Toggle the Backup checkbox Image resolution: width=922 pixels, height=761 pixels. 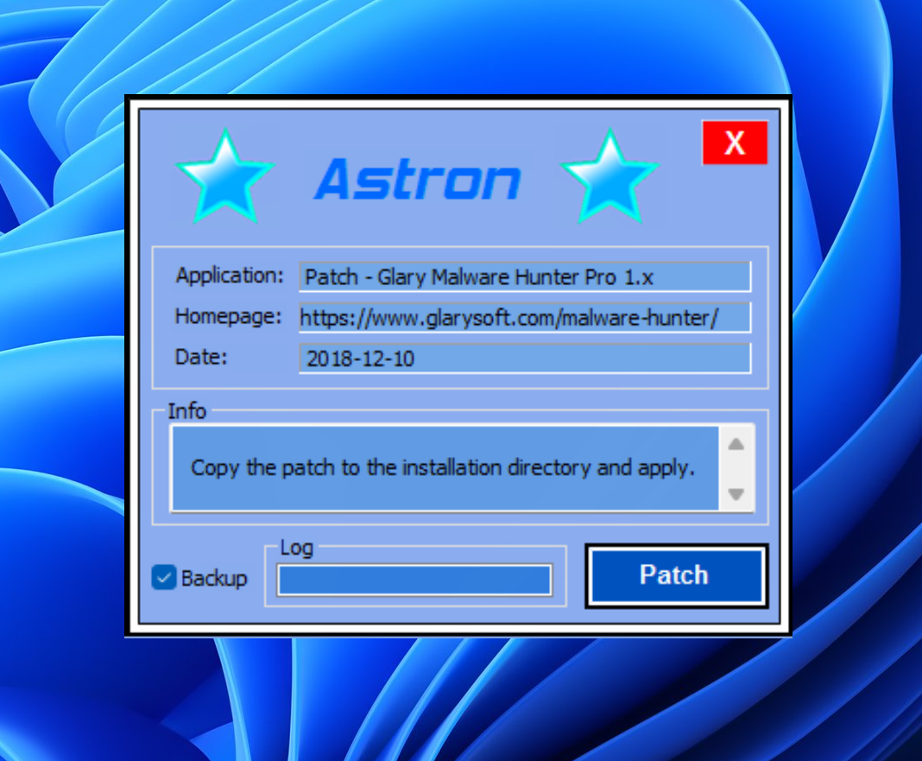coord(163,578)
